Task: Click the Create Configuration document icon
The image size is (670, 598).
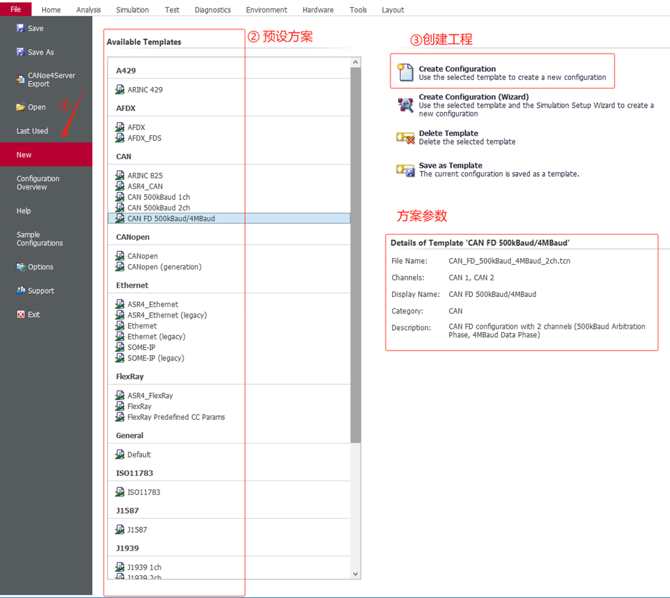Action: point(405,72)
